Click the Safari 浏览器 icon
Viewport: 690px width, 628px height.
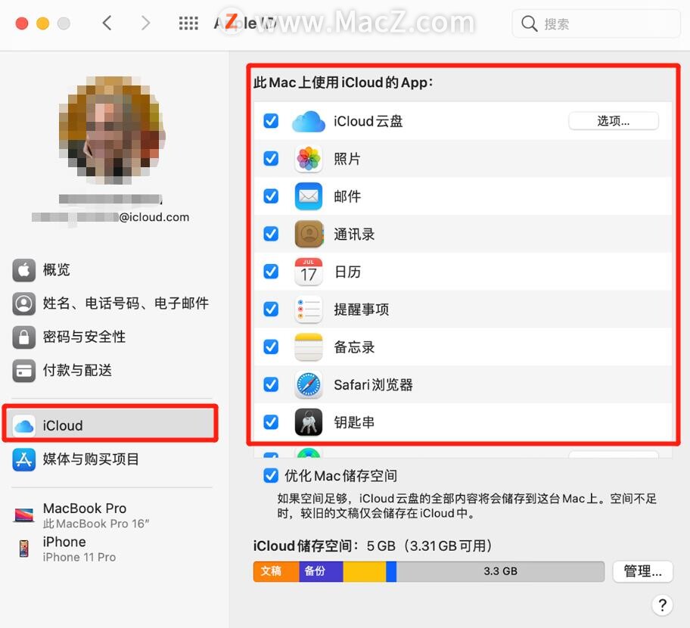[x=308, y=384]
